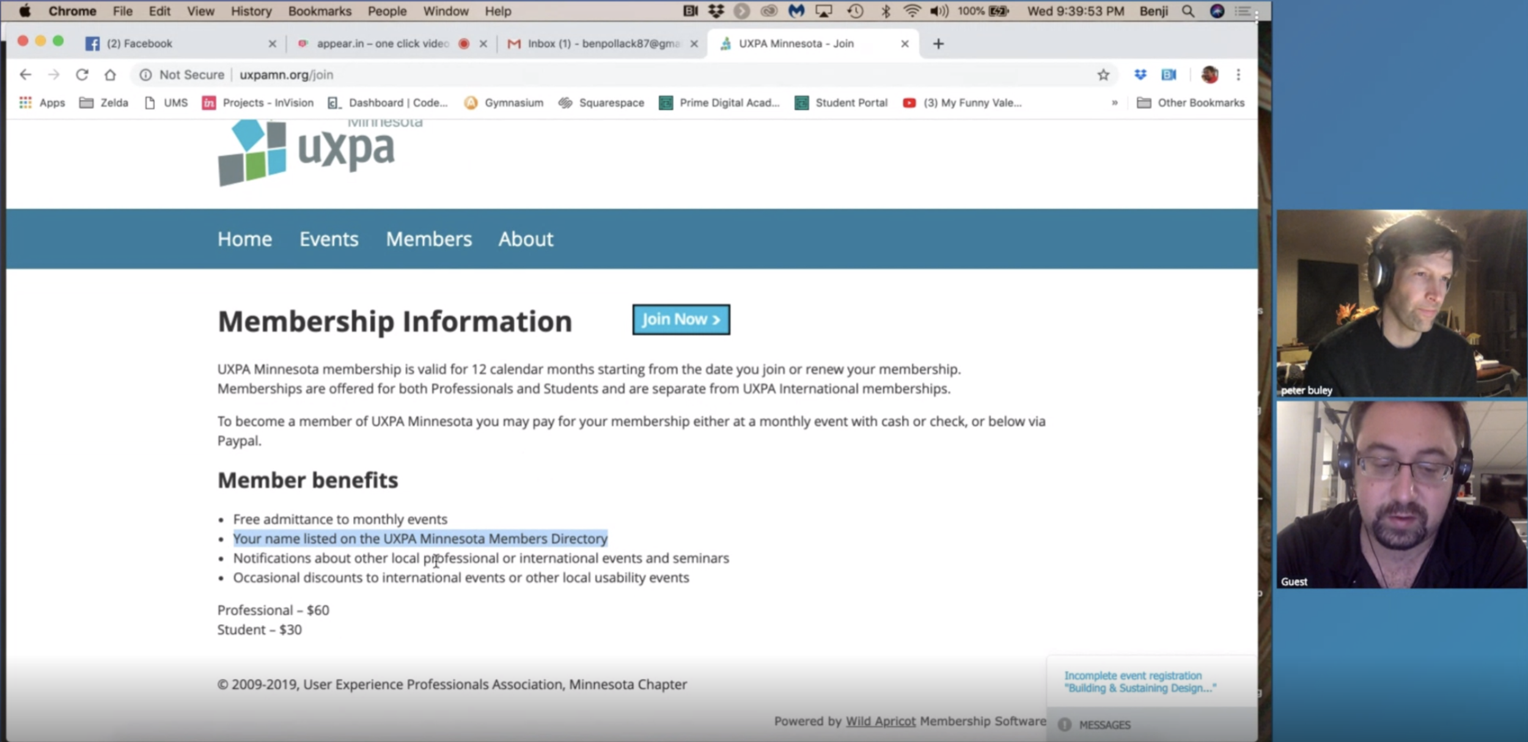Open the Gymnasium bookmark
1528x742 pixels.
pos(504,103)
